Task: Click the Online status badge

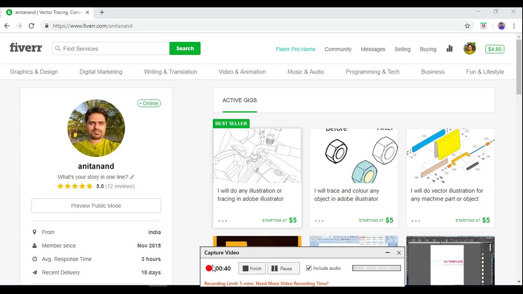Action: (149, 103)
